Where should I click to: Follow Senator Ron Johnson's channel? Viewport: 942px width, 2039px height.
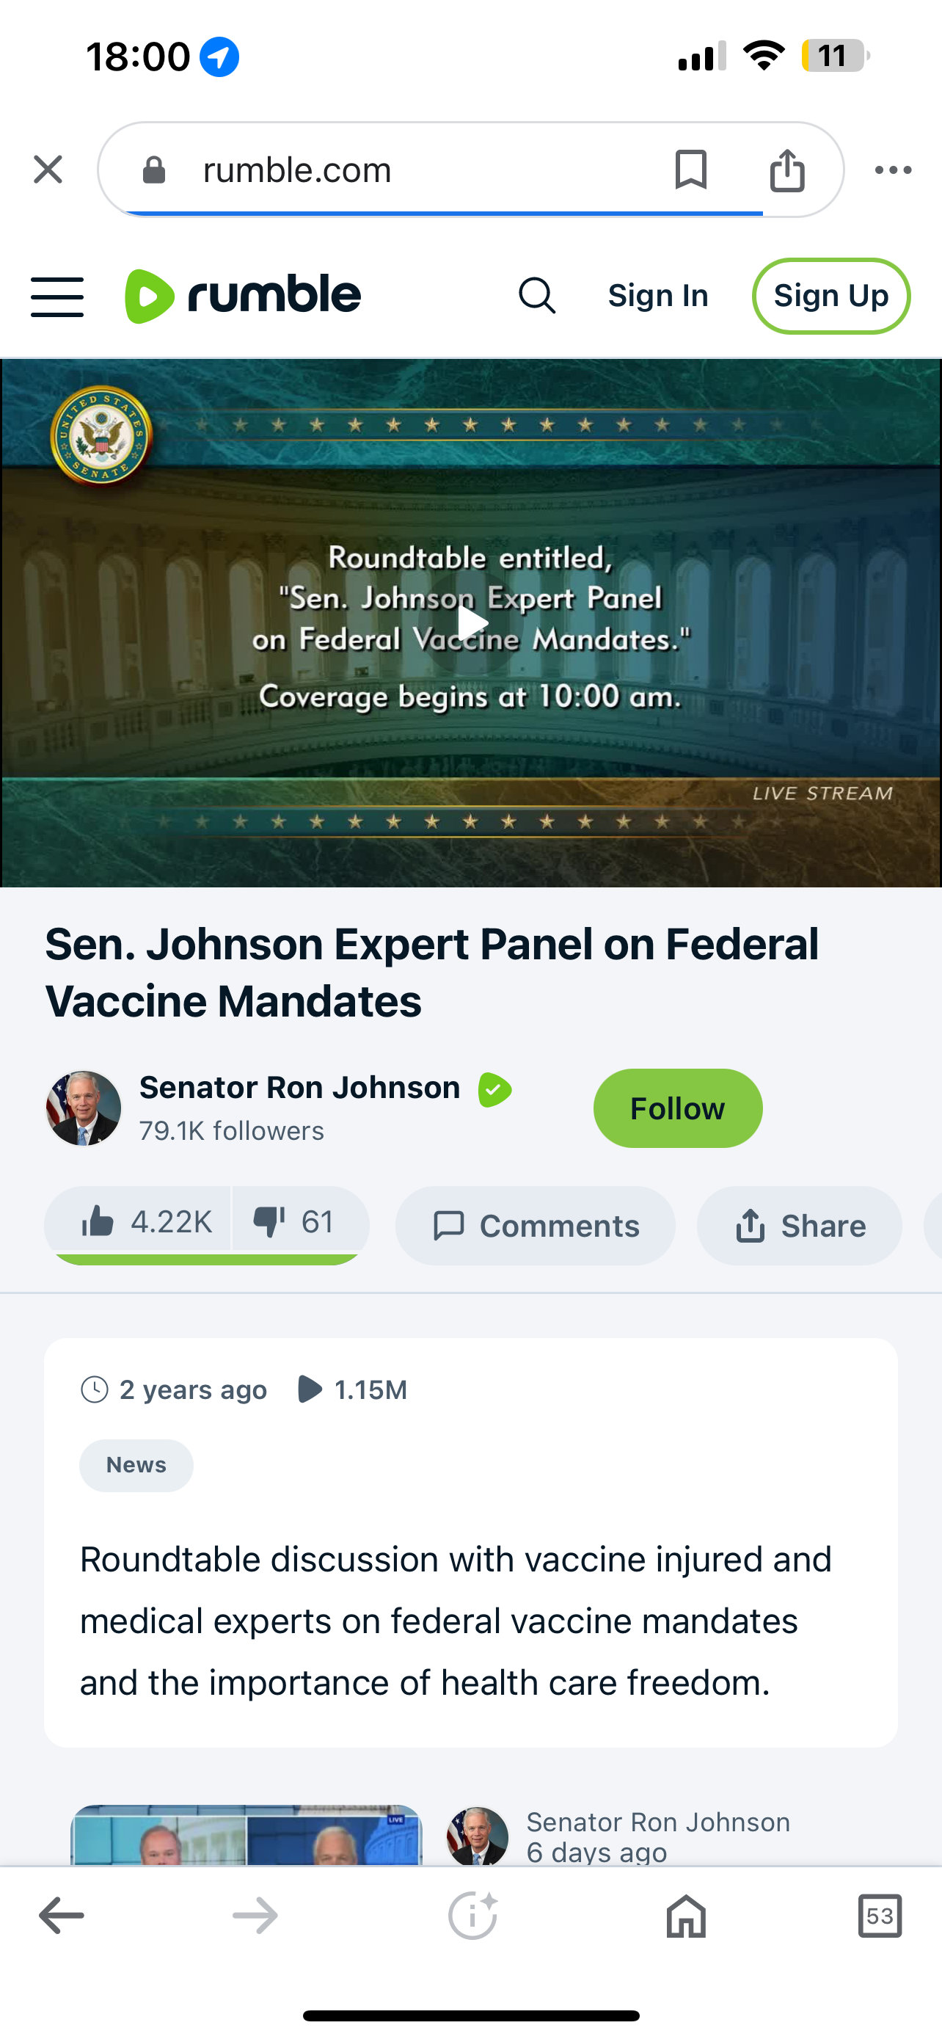[x=678, y=1108]
